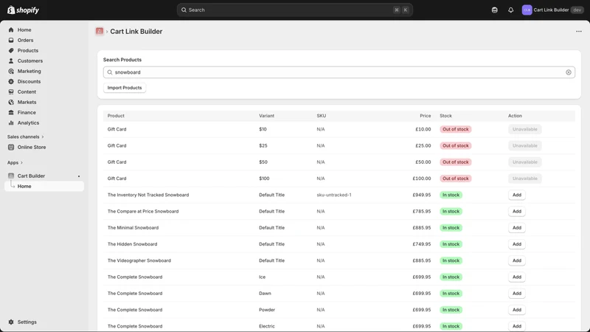Click the Settings gear icon
Image resolution: width=590 pixels, height=332 pixels.
click(11, 322)
